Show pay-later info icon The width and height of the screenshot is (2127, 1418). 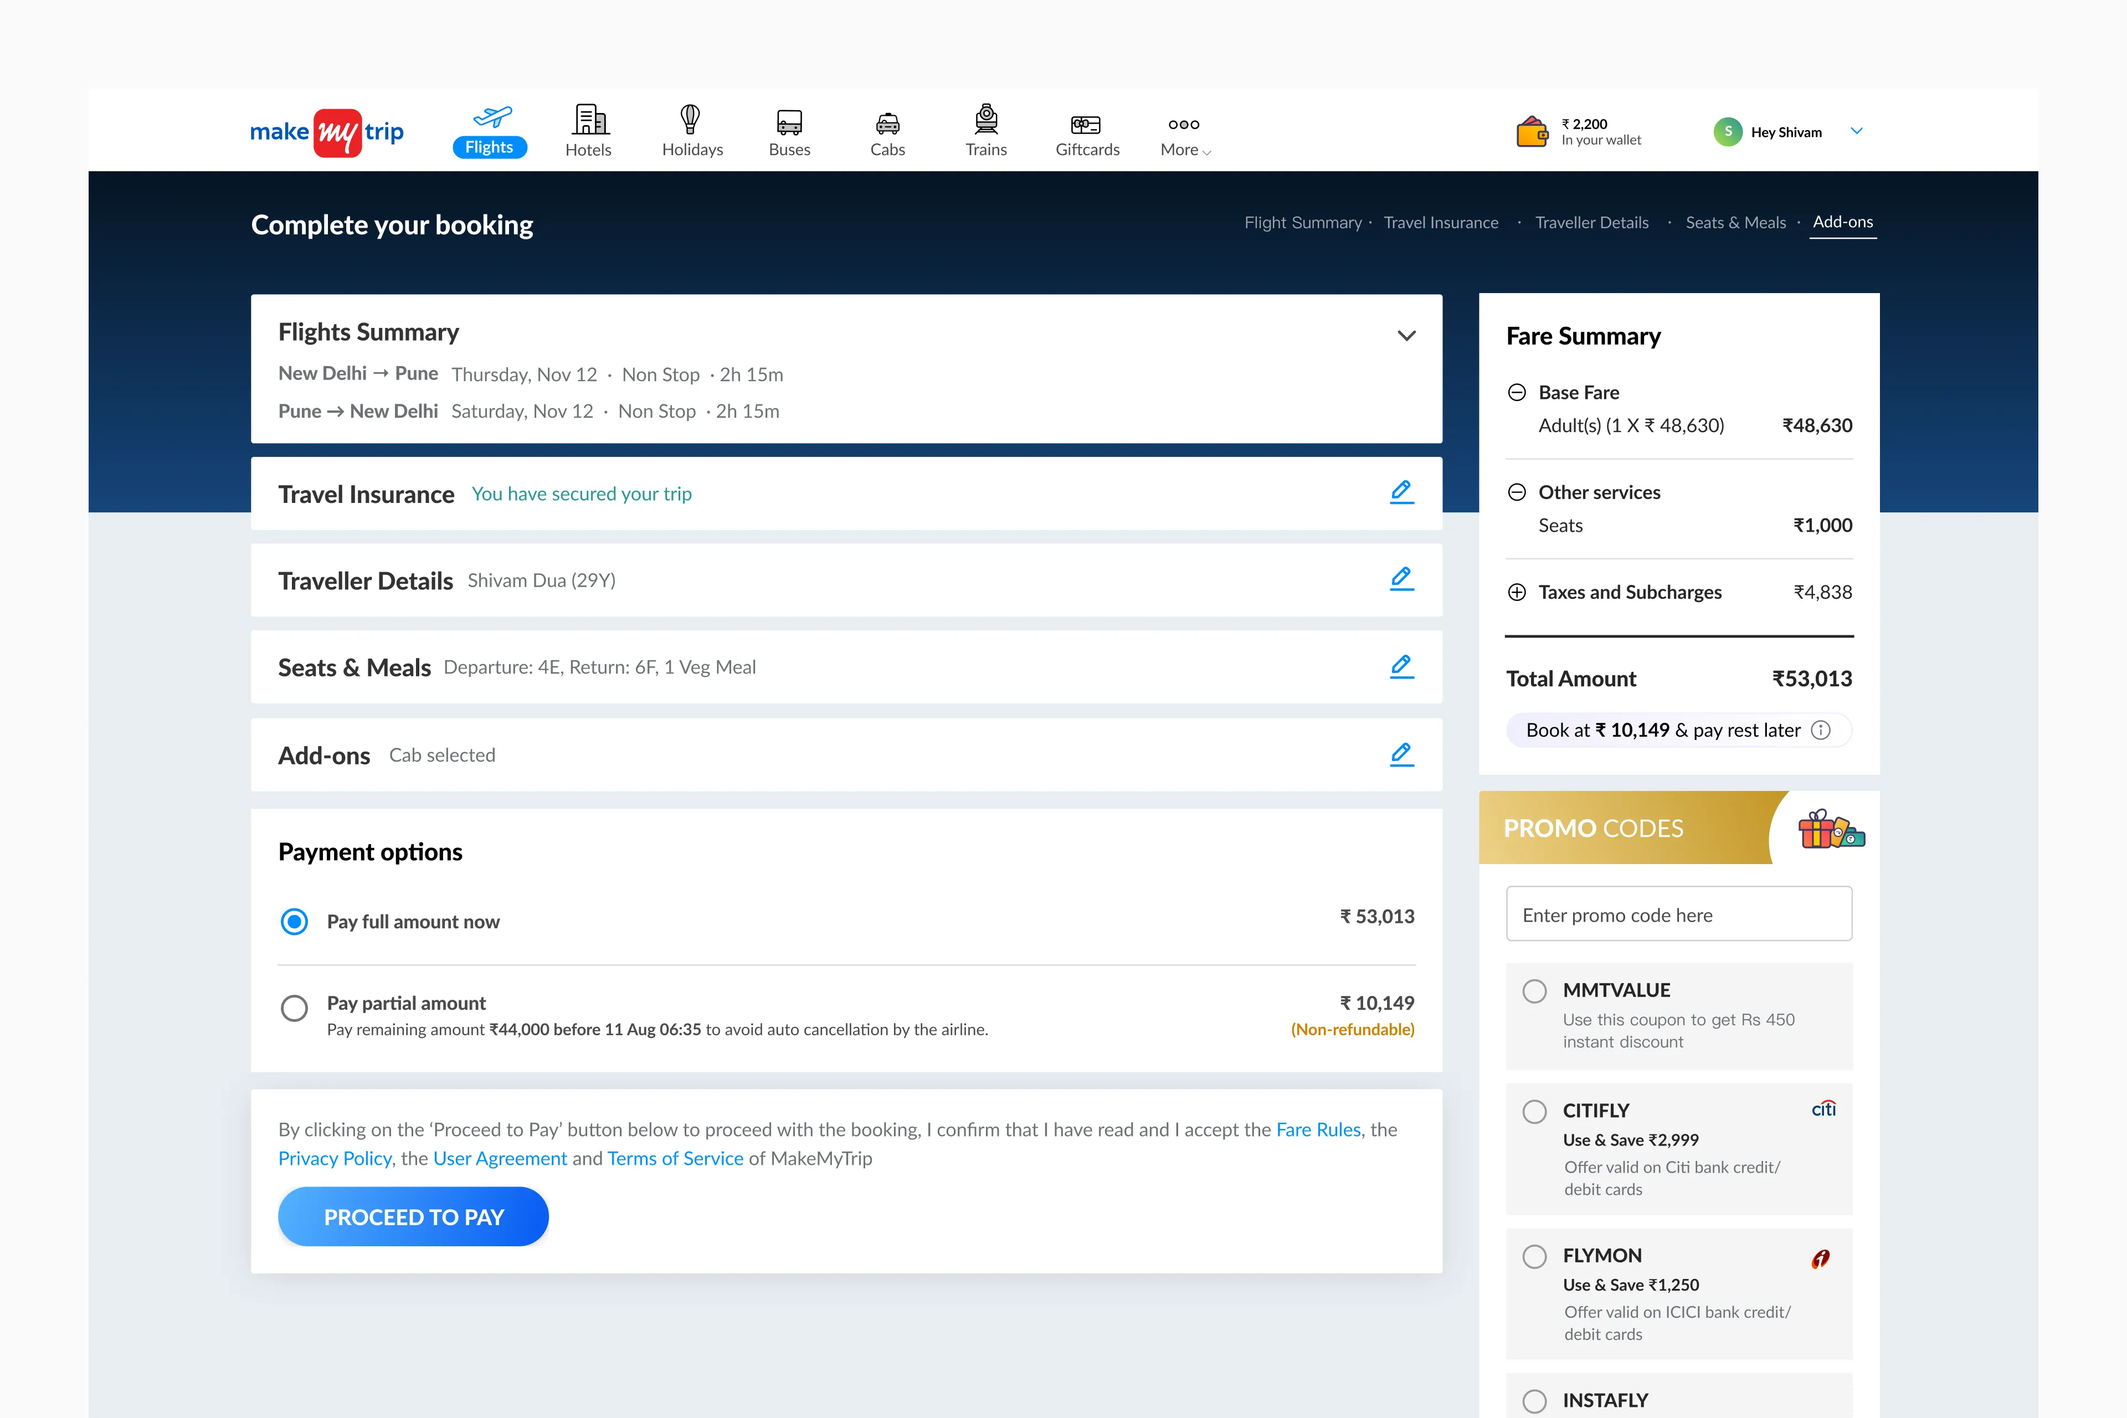click(x=1821, y=731)
